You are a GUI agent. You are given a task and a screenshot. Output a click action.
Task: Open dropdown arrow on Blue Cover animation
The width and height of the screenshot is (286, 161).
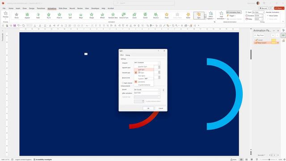coord(278,43)
